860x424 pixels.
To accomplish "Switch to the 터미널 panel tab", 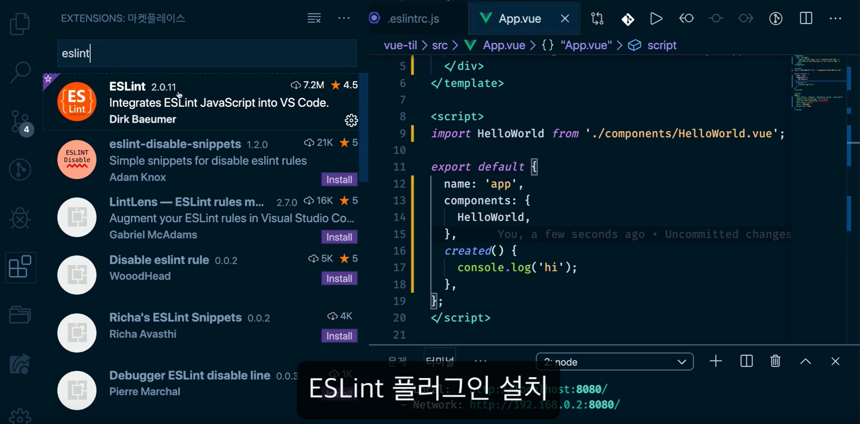I will click(440, 362).
